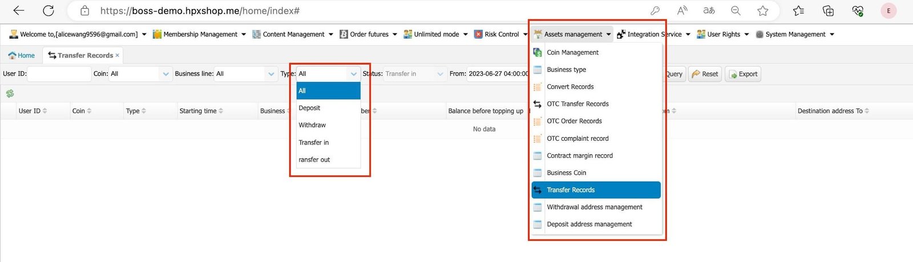Open OTC Transfer Records menu item
The image size is (913, 262).
click(577, 104)
